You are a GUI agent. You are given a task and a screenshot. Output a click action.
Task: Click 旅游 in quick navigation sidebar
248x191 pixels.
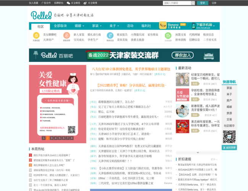tap(229, 113)
